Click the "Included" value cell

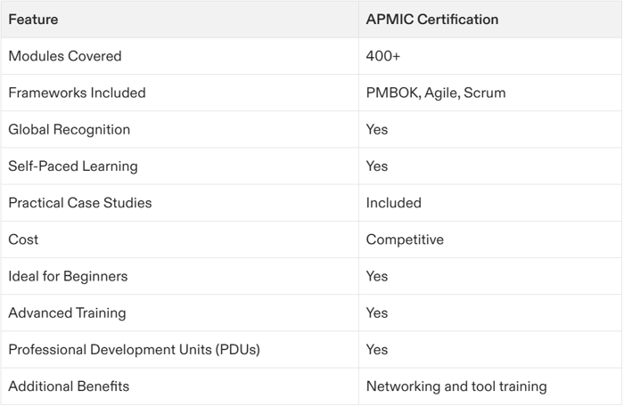(x=393, y=203)
